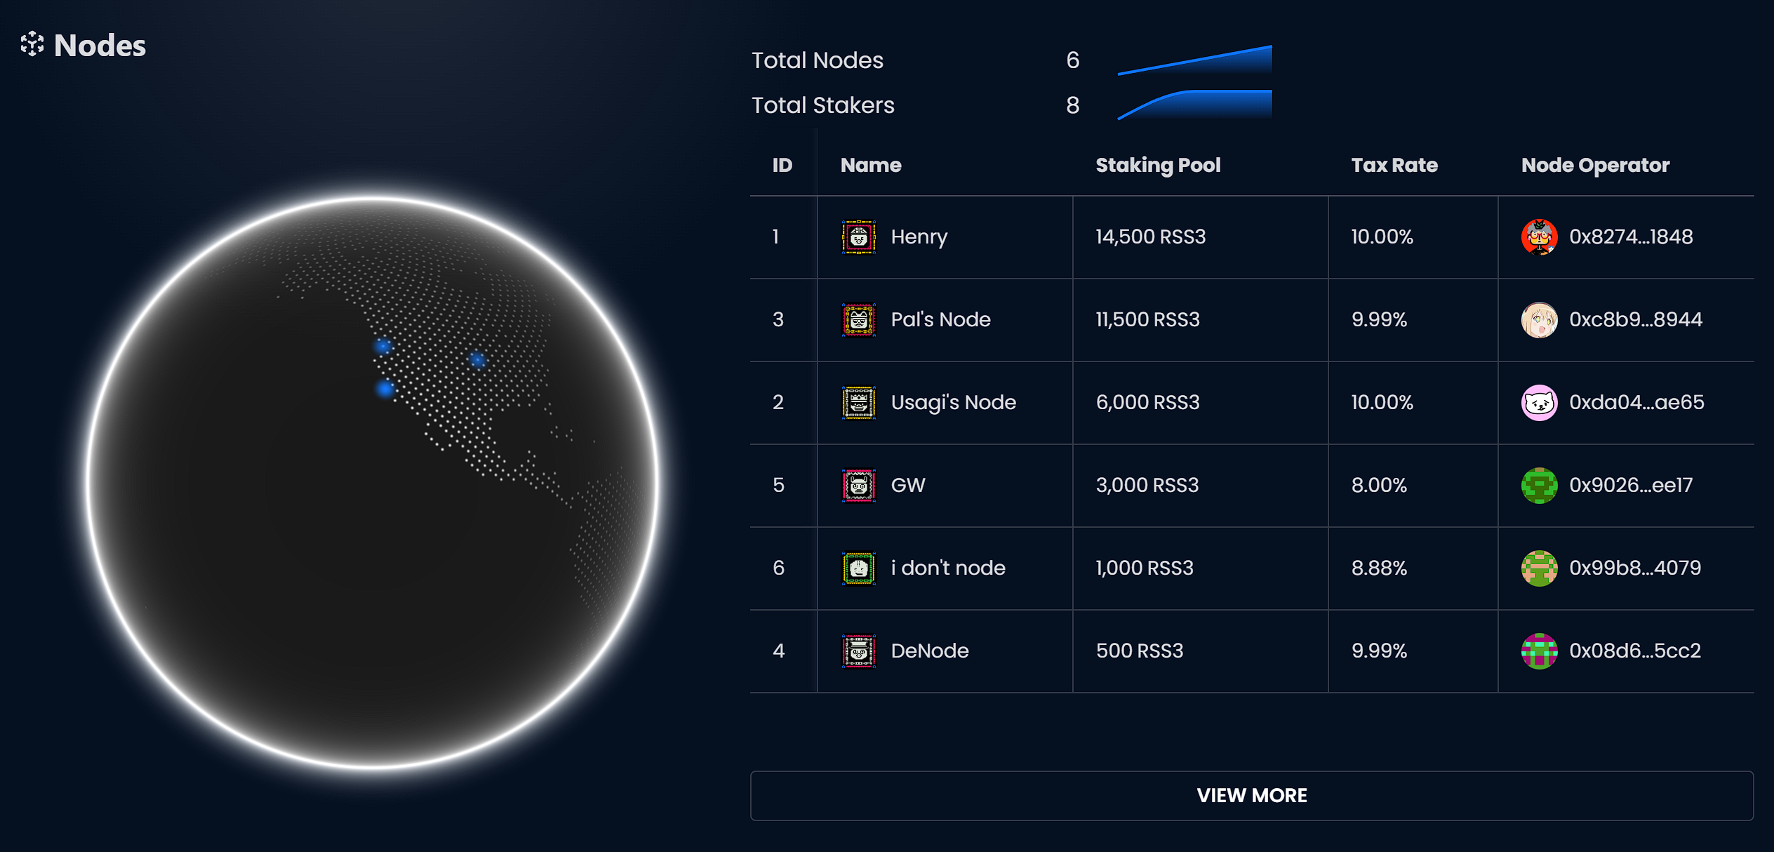Viewport: 1774px width, 852px height.
Task: Click DeNode pixel avatar icon
Action: (x=858, y=651)
